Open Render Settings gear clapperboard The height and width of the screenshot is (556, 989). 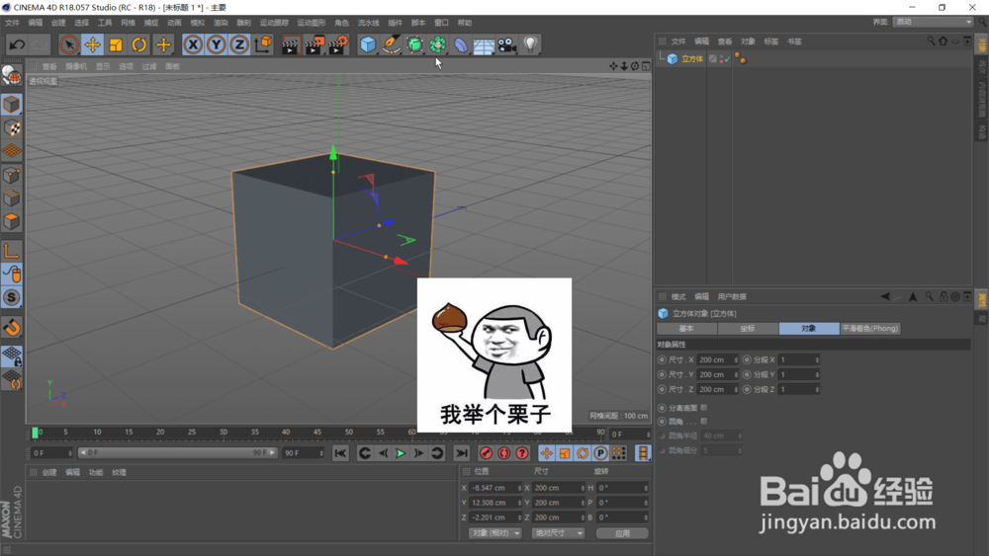point(338,44)
